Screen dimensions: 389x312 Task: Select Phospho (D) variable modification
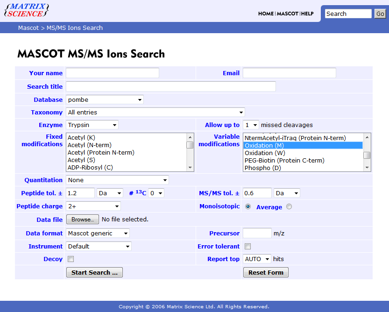303,168
